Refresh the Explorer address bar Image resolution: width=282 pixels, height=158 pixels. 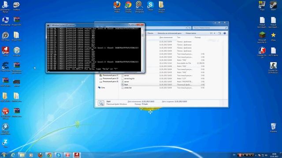[x=189, y=28]
